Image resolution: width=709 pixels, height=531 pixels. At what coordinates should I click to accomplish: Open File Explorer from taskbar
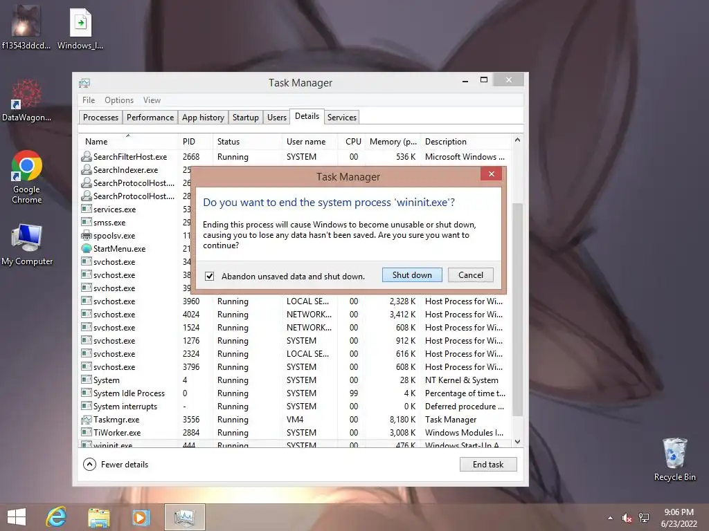(x=98, y=517)
